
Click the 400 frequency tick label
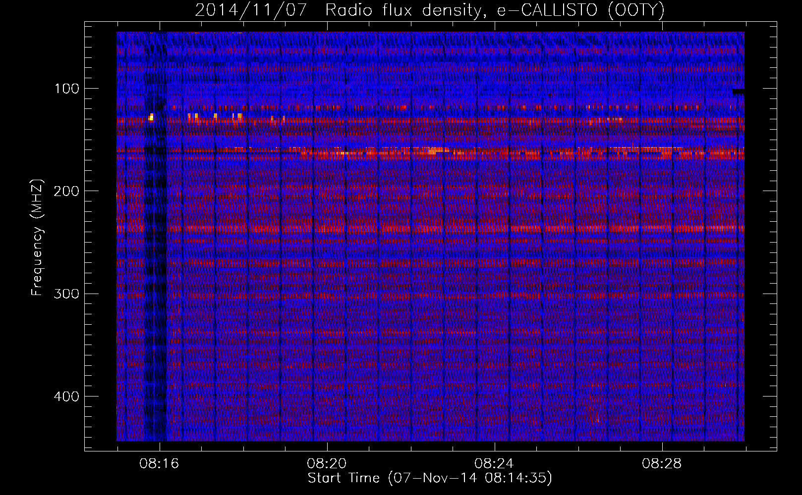[66, 396]
